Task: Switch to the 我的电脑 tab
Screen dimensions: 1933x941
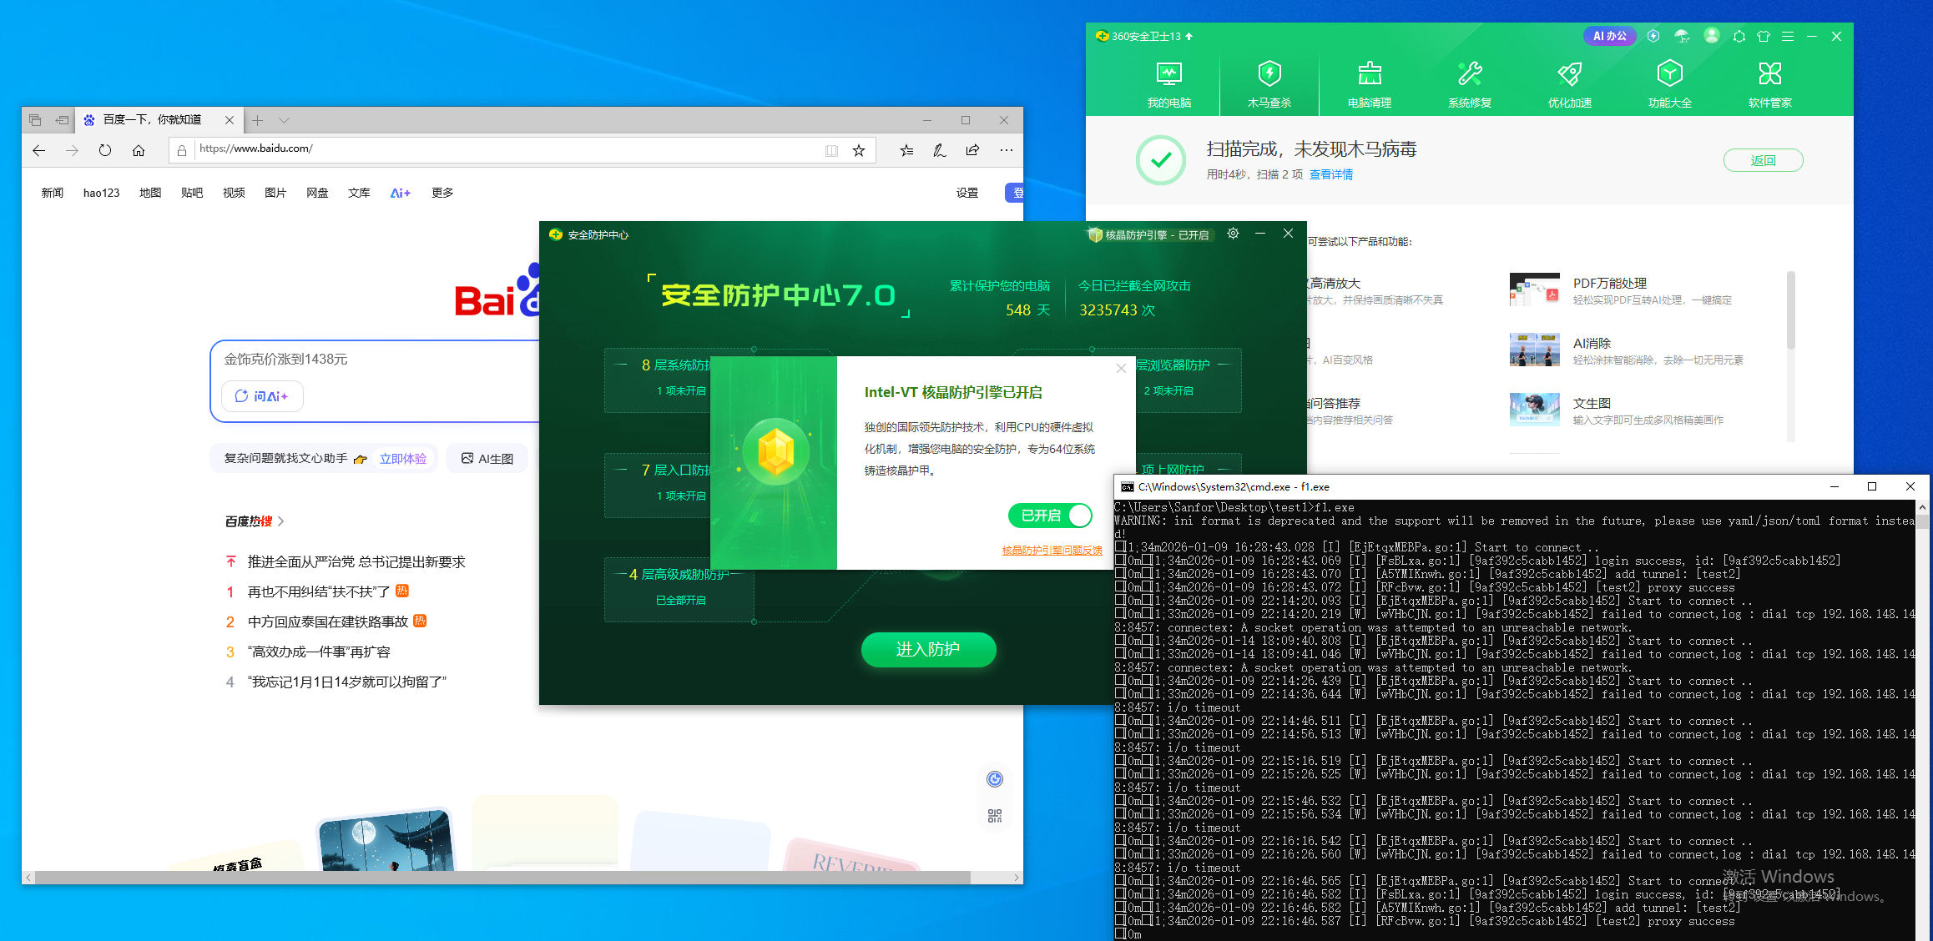Action: coord(1168,83)
